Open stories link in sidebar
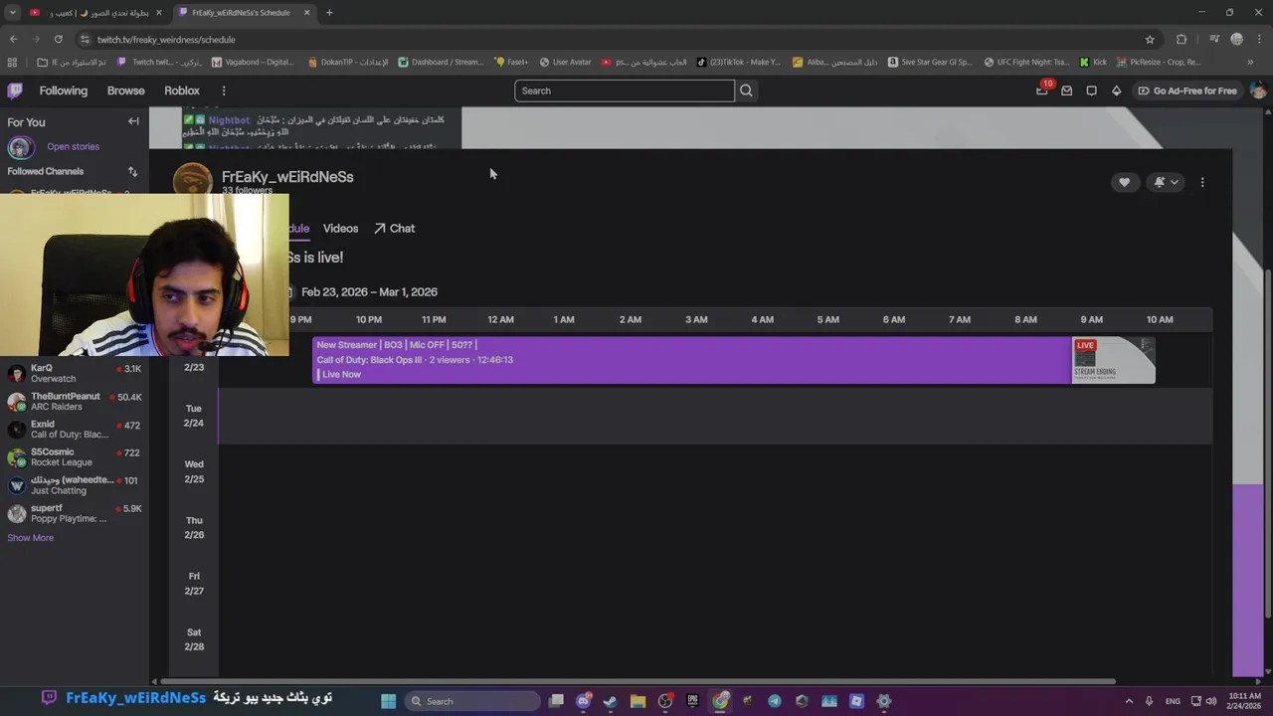This screenshot has width=1273, height=716. [73, 147]
